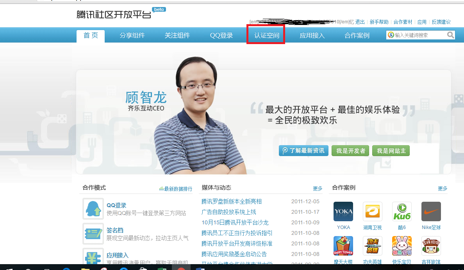Click 更多 in 媒体与动态 section
The image size is (464, 270).
[318, 188]
